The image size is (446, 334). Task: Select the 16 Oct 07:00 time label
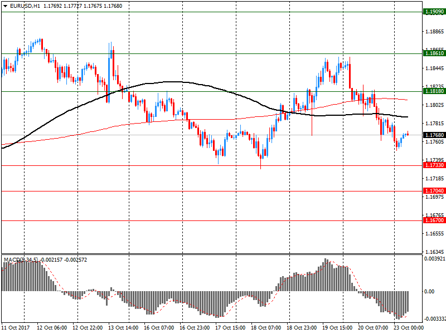tap(159, 328)
